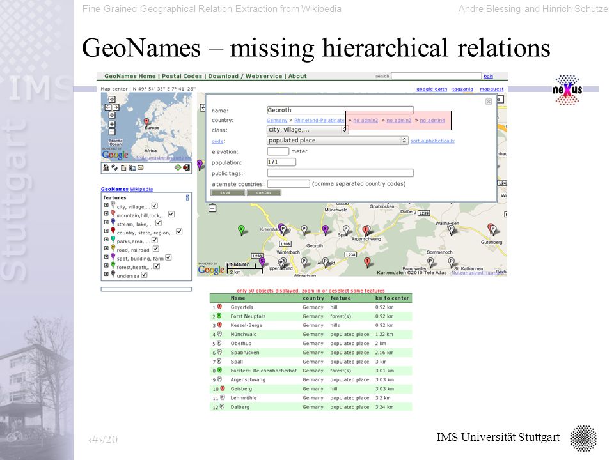Uncheck the undersea checkbox
Screen dimensions: 614x460
144,275
